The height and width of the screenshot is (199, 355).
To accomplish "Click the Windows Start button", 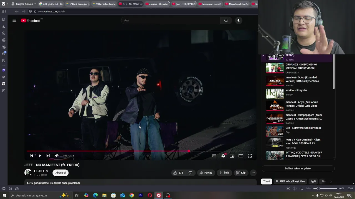I will (x=4, y=195).
